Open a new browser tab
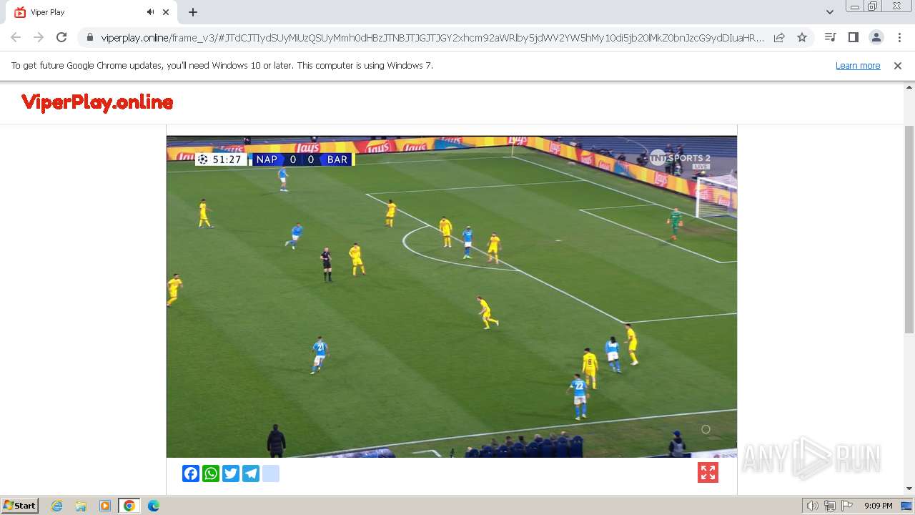This screenshot has width=915, height=515. tap(193, 12)
